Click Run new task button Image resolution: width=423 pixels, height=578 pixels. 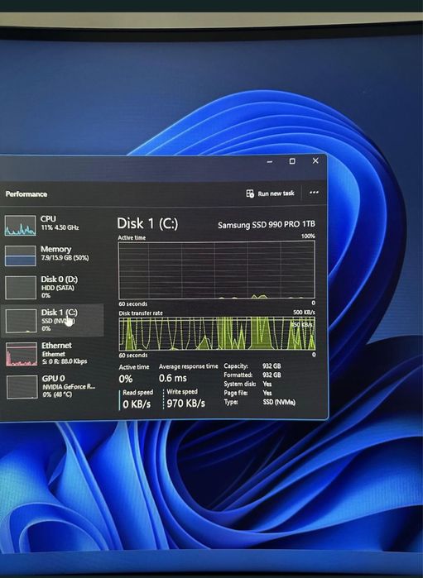[270, 193]
